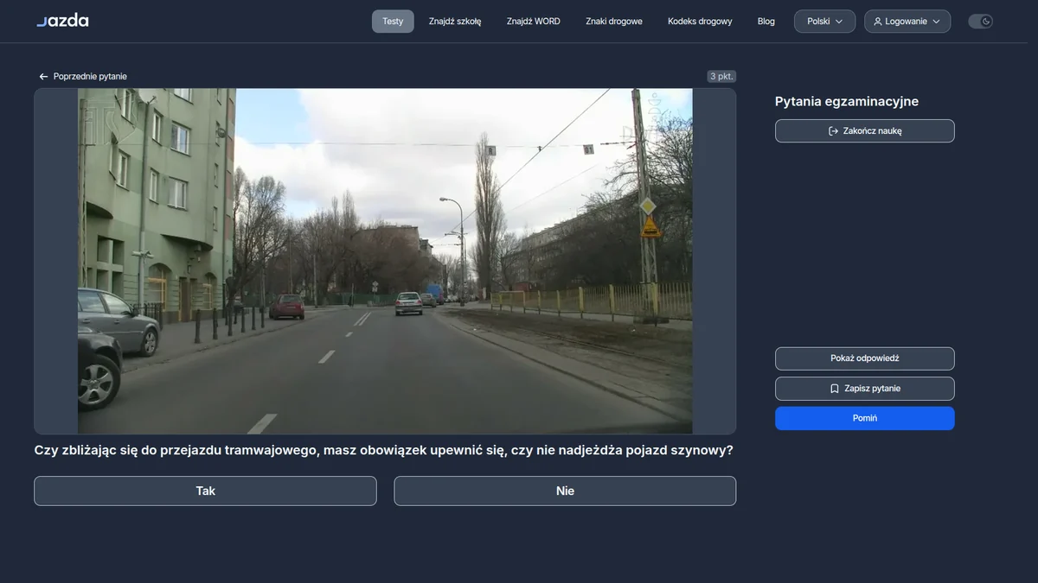Open the Blog menu item
The image size is (1038, 583).
click(766, 22)
